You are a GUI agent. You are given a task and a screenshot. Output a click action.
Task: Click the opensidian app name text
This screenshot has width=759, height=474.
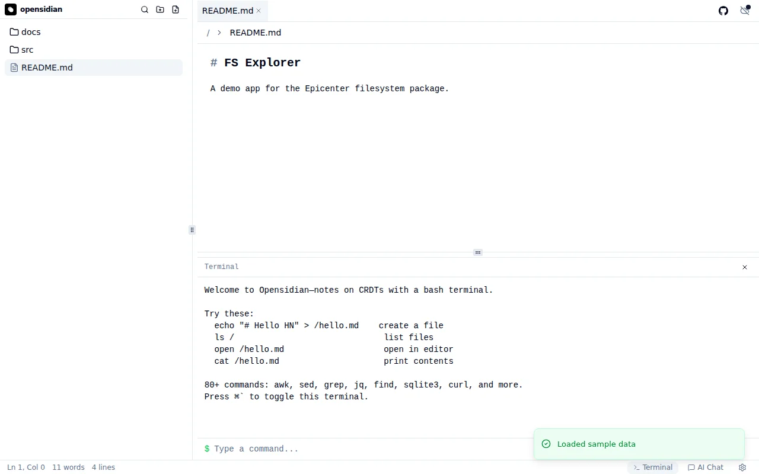[41, 9]
